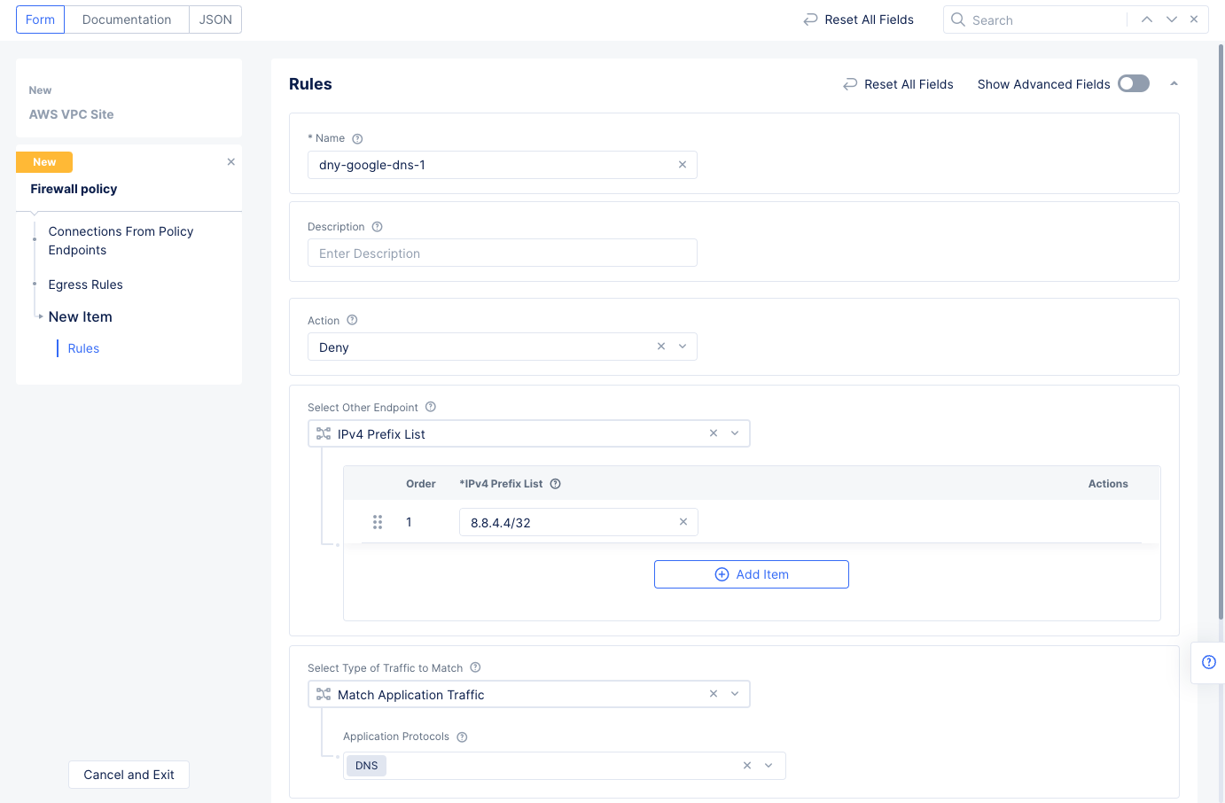Select Egress Rules in the sidebar
The image size is (1225, 803).
(85, 285)
